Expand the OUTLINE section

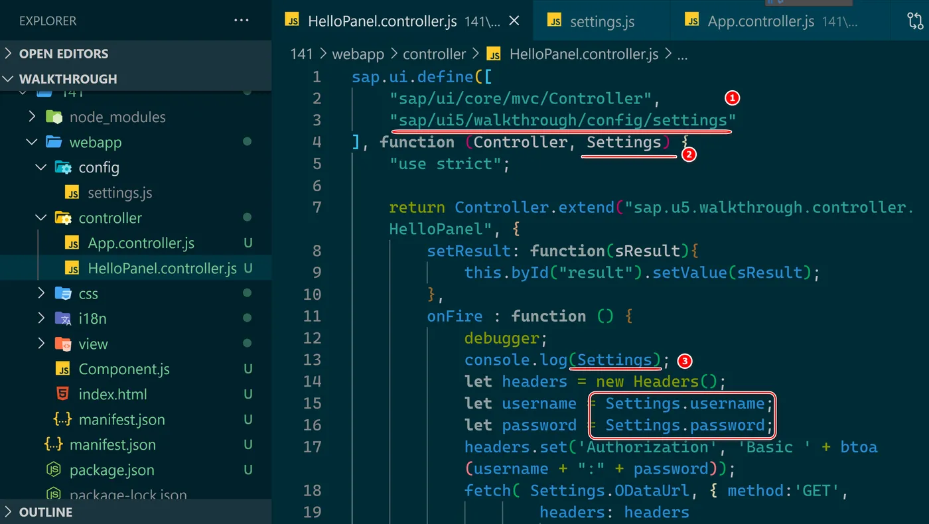135,512
